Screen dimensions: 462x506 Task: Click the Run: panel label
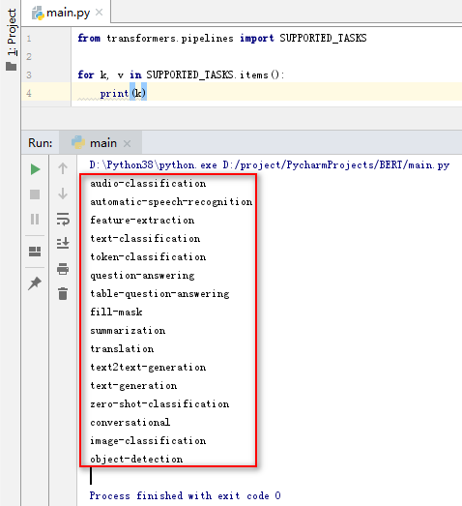[40, 143]
